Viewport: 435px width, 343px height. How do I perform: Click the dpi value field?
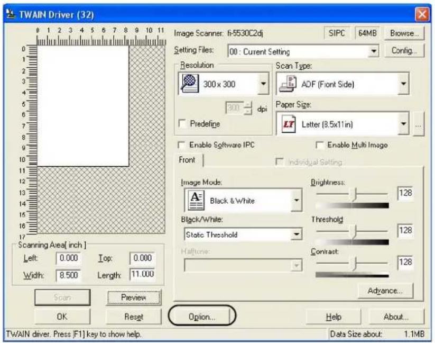click(235, 108)
